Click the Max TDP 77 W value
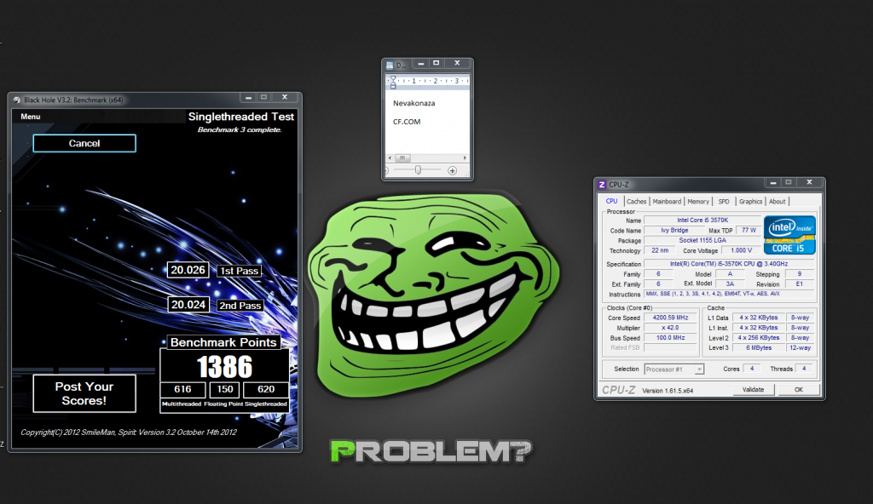The width and height of the screenshot is (873, 504). tap(749, 231)
